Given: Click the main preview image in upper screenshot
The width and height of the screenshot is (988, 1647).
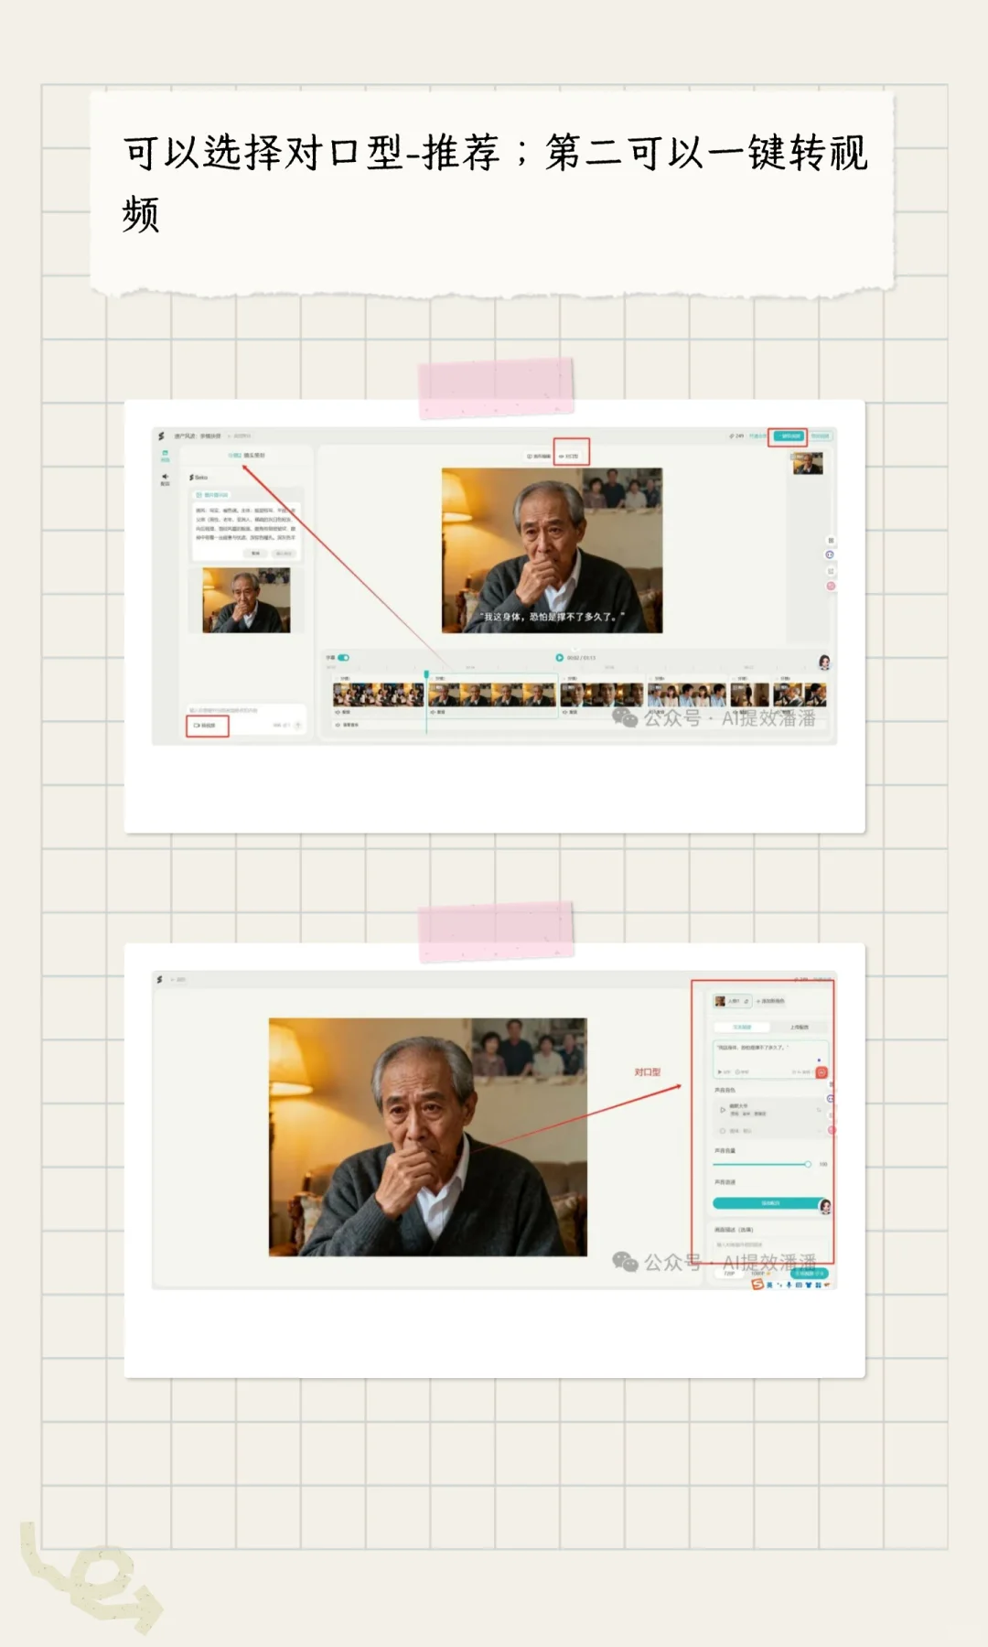Looking at the screenshot, I should pos(552,550).
